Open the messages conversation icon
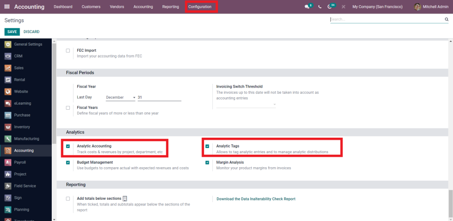This screenshot has width=453, height=221. [307, 7]
